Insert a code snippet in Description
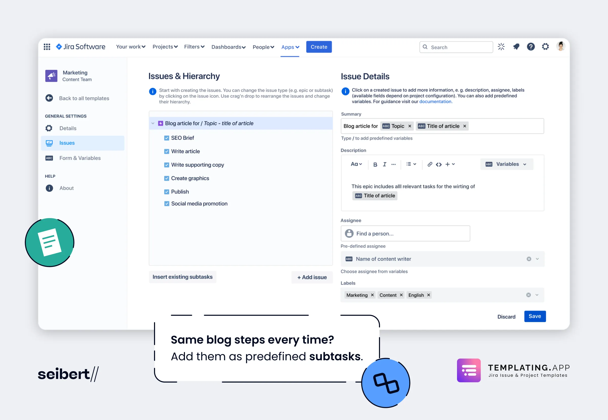Viewport: 608px width, 420px height. (439, 164)
